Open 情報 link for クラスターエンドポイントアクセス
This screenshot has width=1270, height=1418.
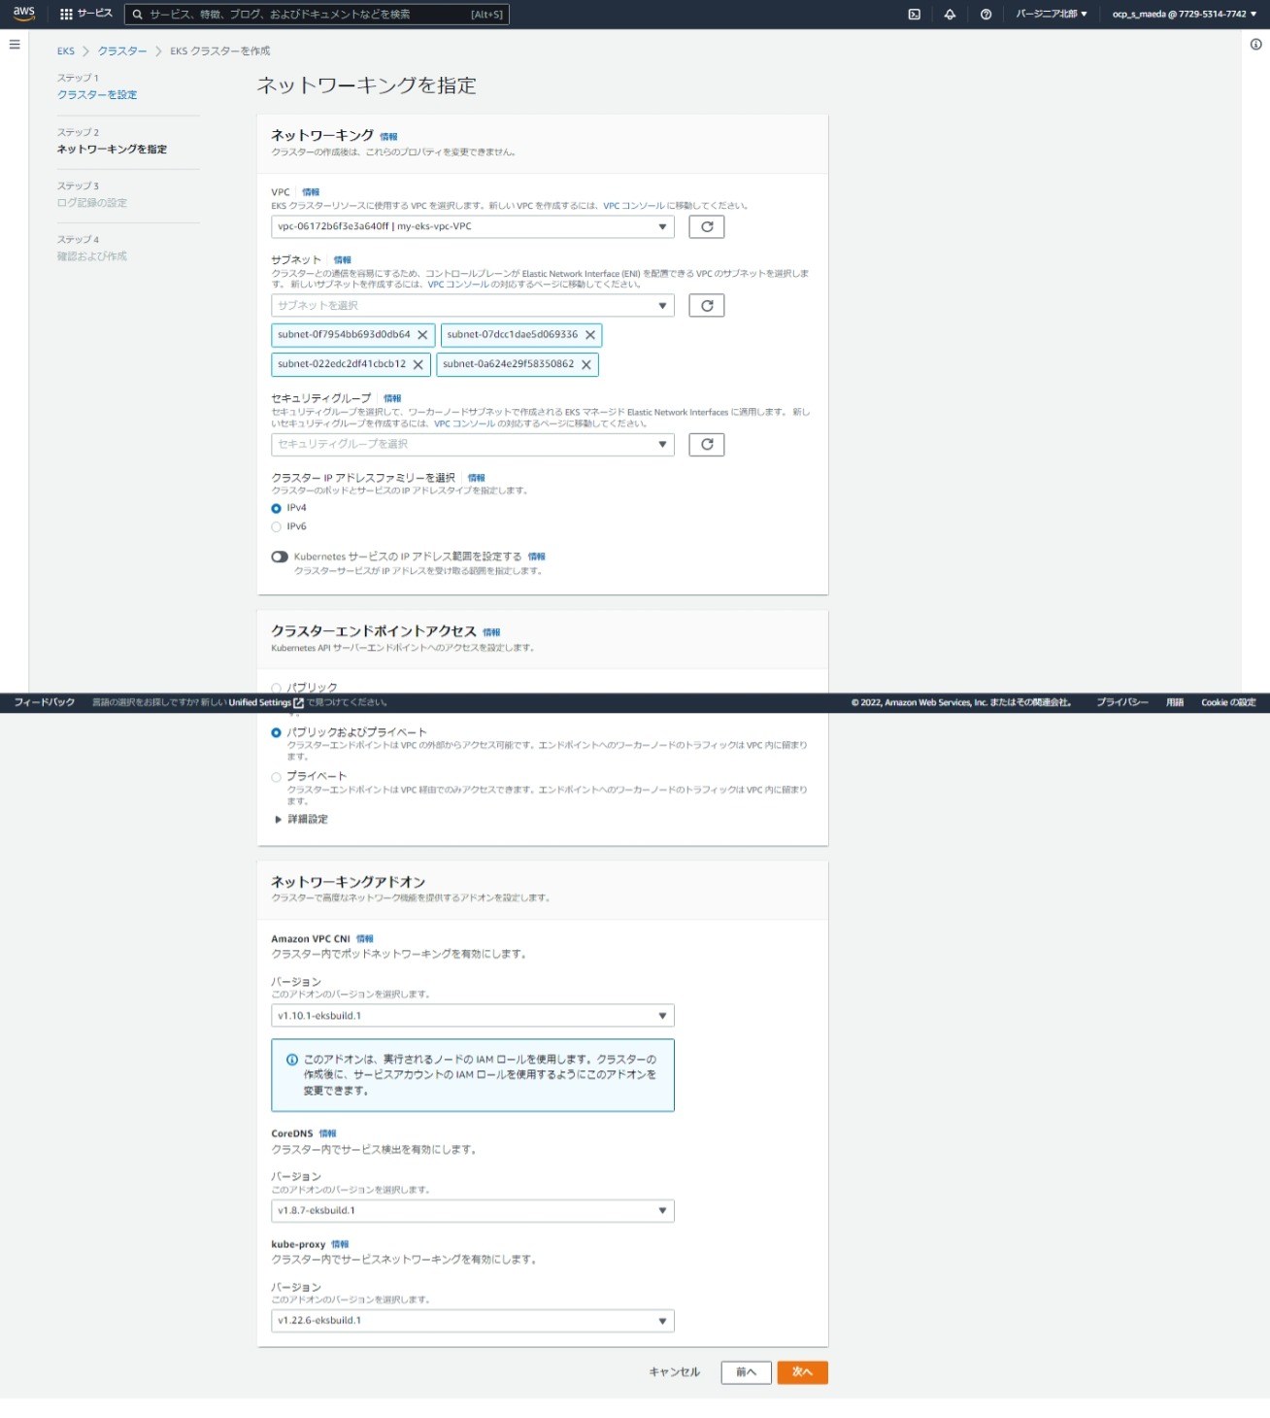491,632
